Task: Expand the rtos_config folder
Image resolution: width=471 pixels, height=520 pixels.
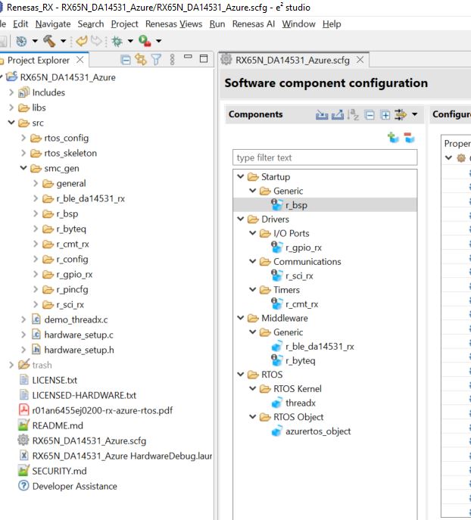Action: [23, 138]
